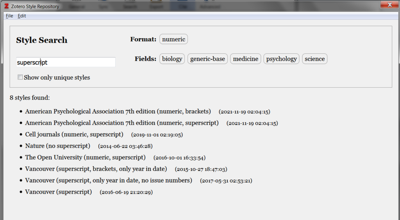Filter styles by psychology field
The image size is (400, 220).
tap(281, 59)
